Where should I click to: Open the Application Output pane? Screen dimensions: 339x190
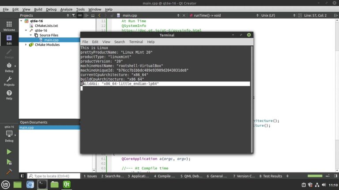tap(138, 176)
